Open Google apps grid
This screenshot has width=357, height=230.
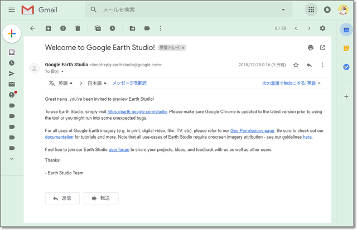pyautogui.click(x=311, y=9)
